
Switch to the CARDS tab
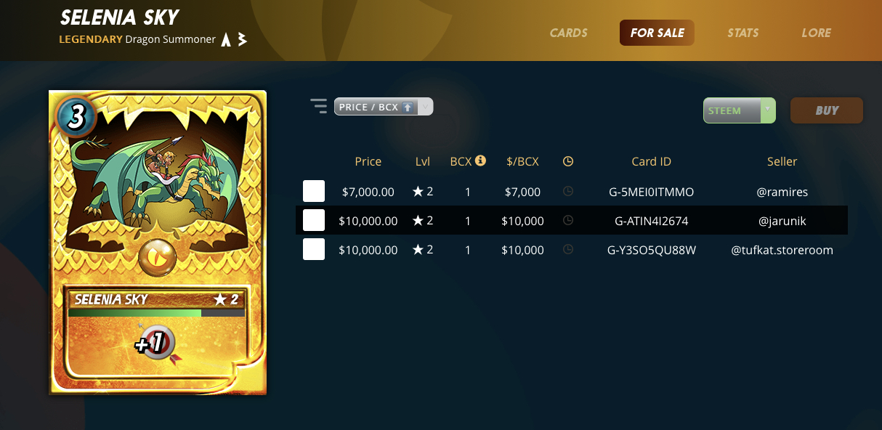pos(569,33)
